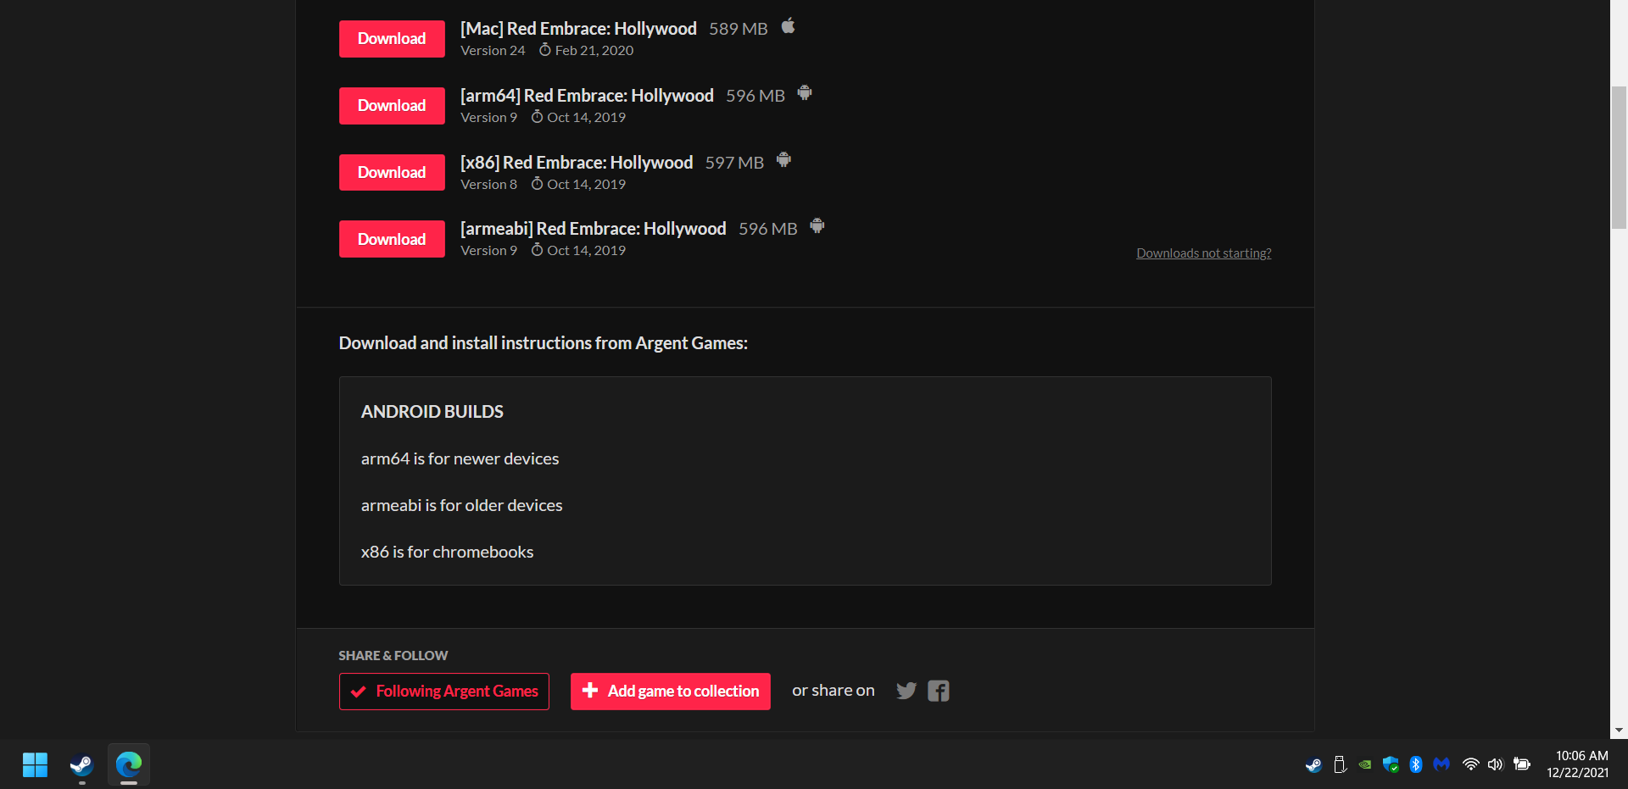Image resolution: width=1628 pixels, height=789 pixels.
Task: Download the Mac build of Red Embrace
Action: tap(392, 39)
